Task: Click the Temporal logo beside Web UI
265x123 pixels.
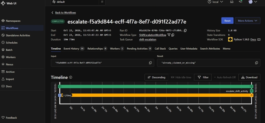Action: tap(3, 3)
